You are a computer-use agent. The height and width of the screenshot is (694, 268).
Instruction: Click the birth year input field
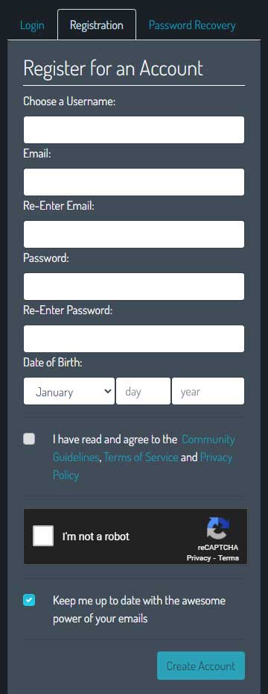[208, 391]
